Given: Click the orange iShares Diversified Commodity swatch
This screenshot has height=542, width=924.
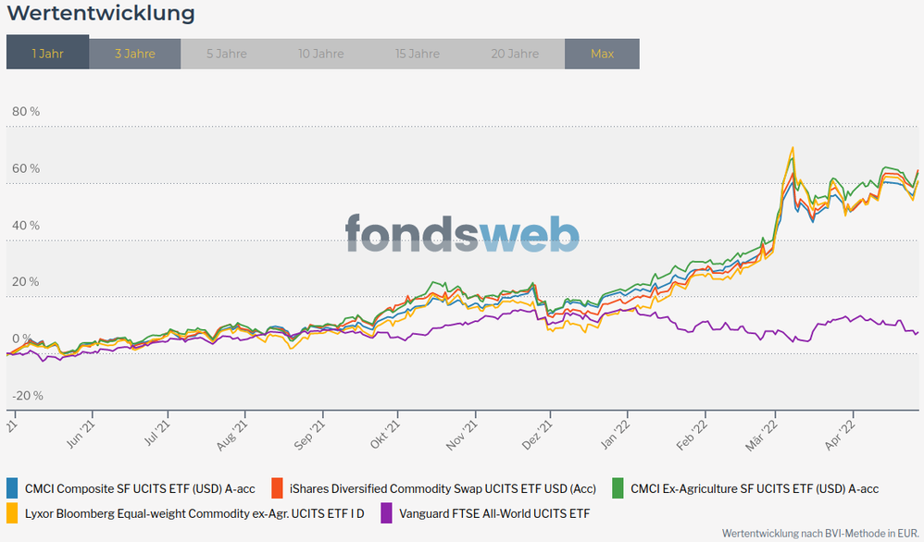Looking at the screenshot, I should click(x=277, y=487).
